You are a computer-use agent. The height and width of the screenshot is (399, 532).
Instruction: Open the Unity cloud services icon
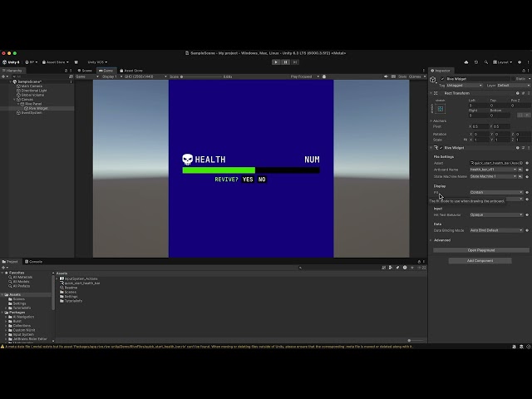click(x=466, y=62)
